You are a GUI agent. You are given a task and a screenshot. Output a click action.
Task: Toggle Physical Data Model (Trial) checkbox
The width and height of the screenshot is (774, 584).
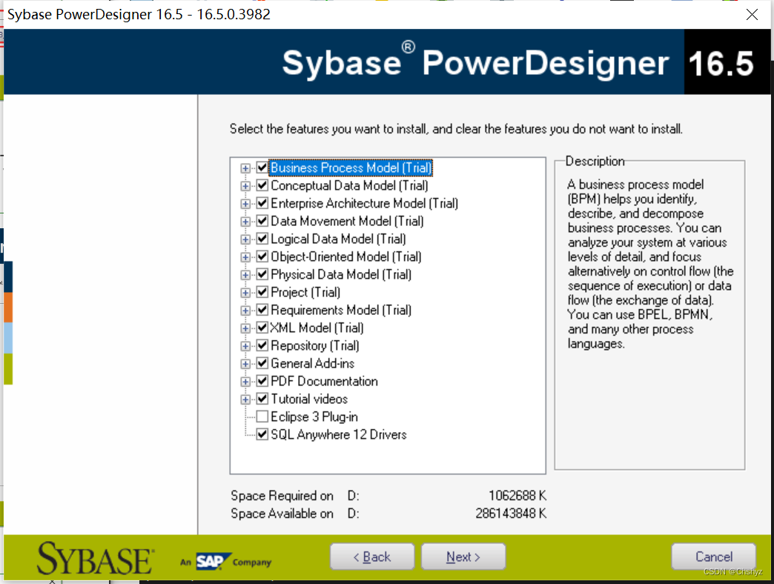(262, 274)
